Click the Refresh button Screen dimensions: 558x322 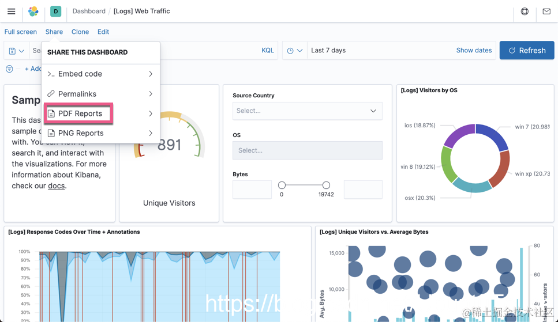pos(527,51)
